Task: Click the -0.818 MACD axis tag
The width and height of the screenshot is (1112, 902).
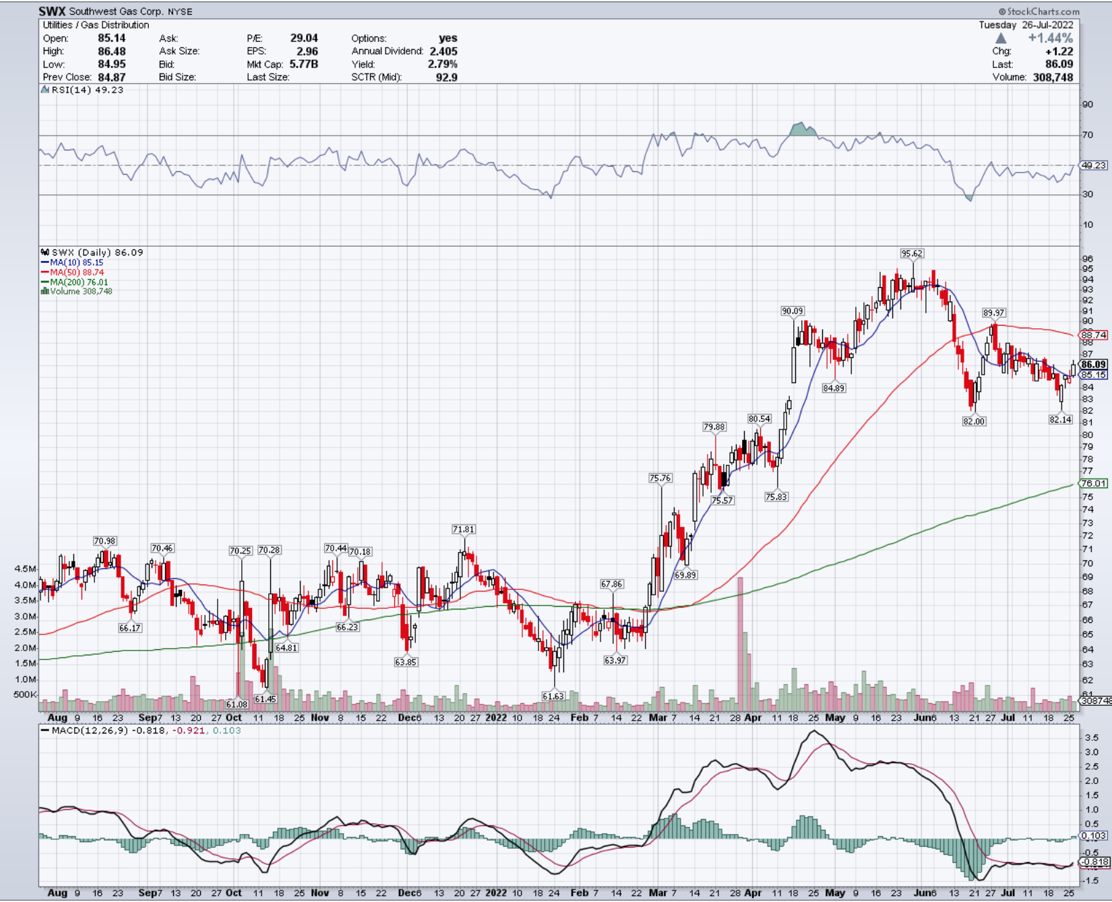Action: coord(1094,862)
